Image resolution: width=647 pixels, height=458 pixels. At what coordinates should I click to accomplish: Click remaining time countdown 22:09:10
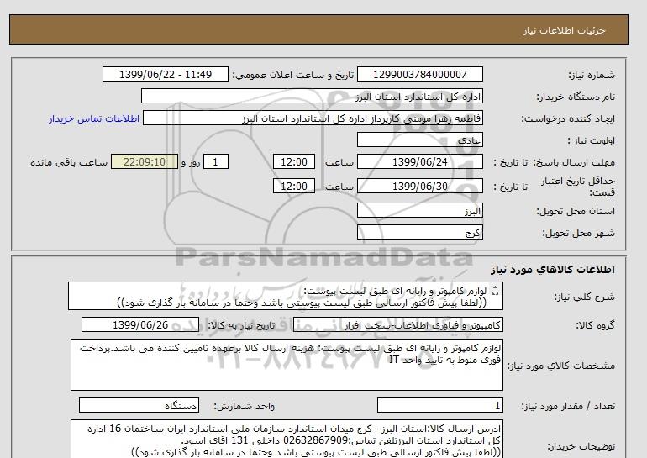(145, 161)
